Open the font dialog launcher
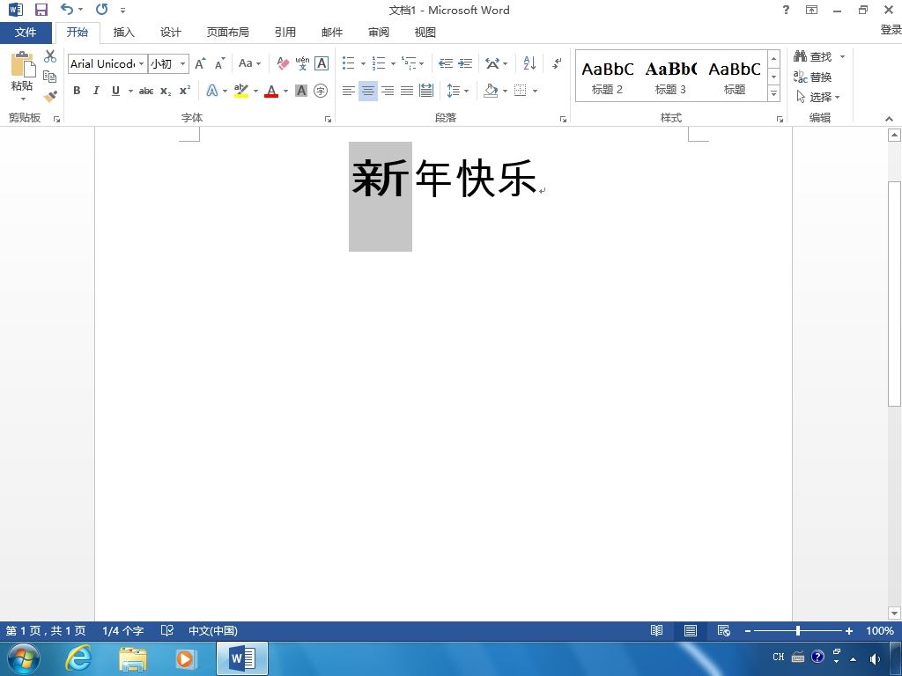Image resolution: width=902 pixels, height=676 pixels. point(328,119)
